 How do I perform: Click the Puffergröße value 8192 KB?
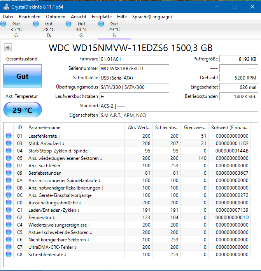coord(239,59)
